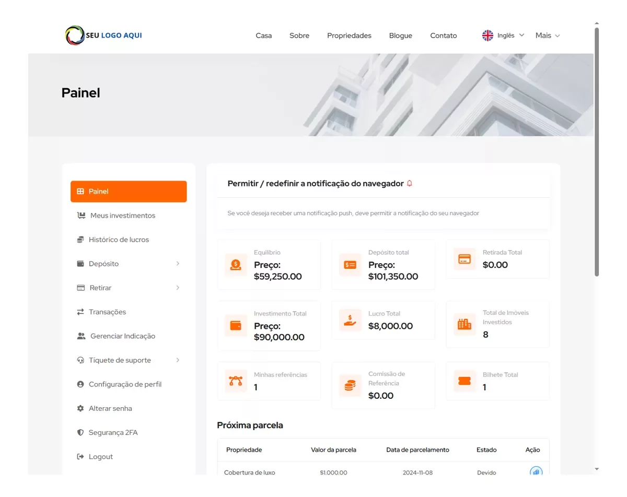Click the bell notification icon
Screen dimensions: 627x497
tap(410, 183)
